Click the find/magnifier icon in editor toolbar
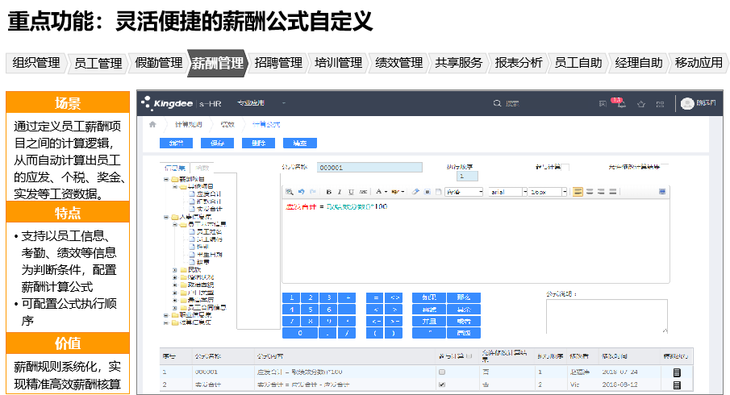730x395 pixels. click(289, 192)
